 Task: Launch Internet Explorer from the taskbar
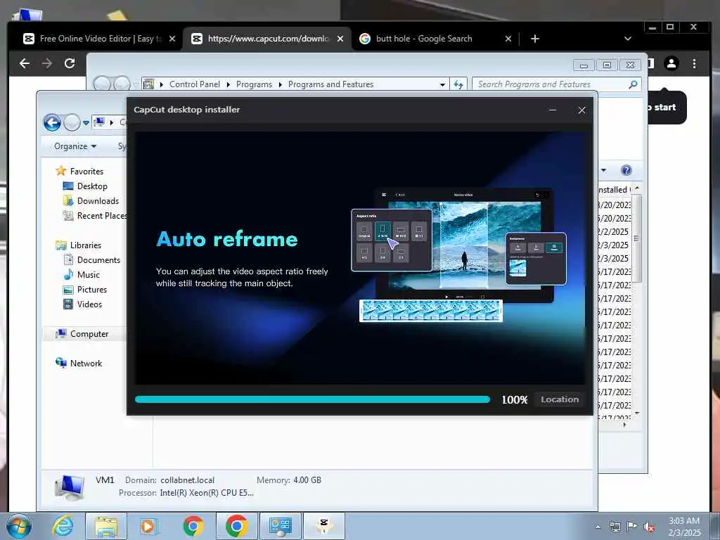[x=63, y=526]
